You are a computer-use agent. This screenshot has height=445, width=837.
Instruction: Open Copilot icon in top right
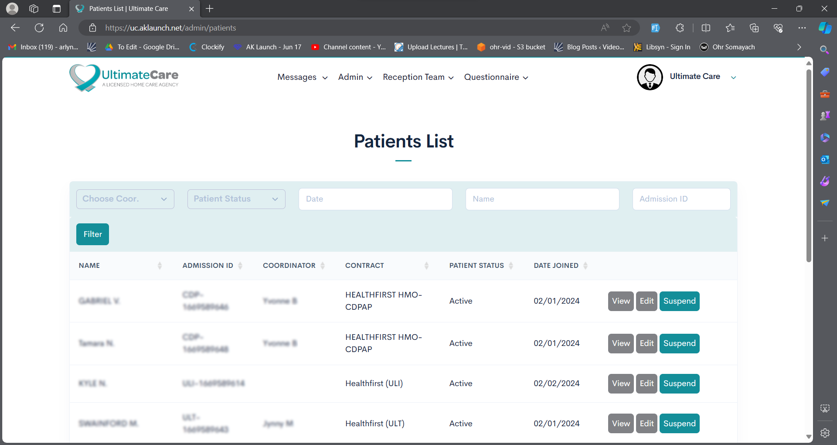coord(825,28)
